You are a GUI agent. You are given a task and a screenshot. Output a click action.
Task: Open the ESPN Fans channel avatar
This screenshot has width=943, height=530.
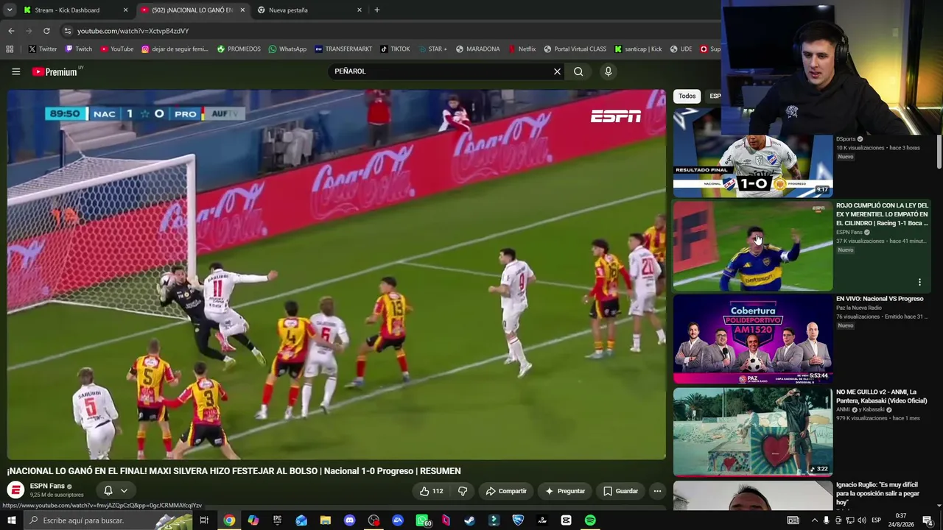pos(15,490)
